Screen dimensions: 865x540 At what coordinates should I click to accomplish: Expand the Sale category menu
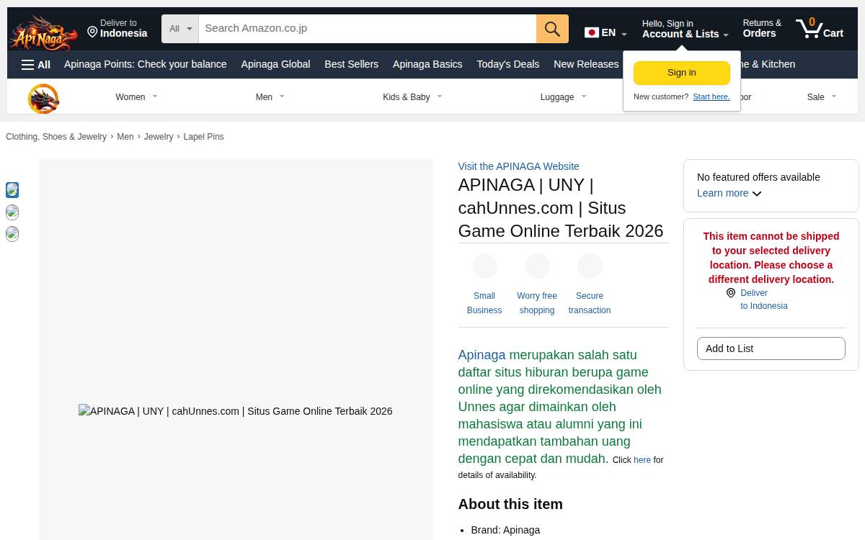822,96
